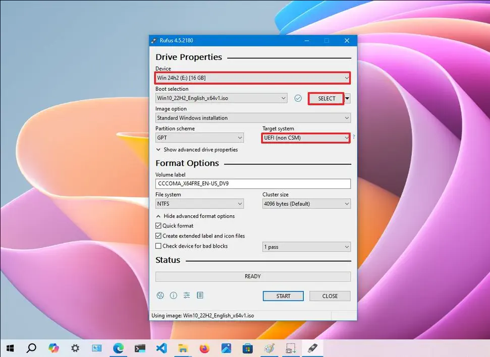Click the ISO checksum checkmark icon
This screenshot has width=490, height=357.
298,98
